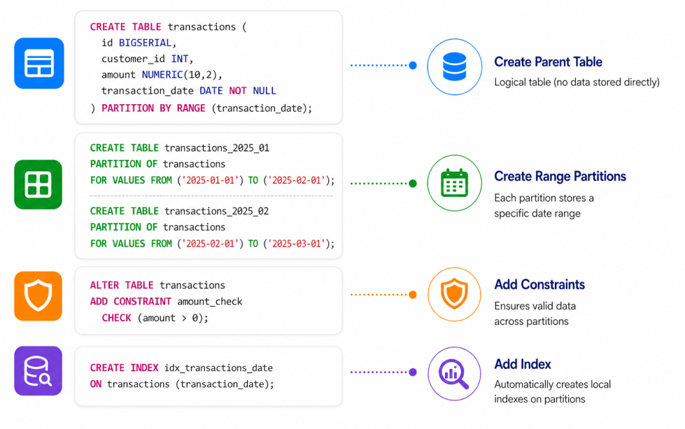This screenshot has width=685, height=429.
Task: Click 'Ensures valid data' description line
Action: 535,306
